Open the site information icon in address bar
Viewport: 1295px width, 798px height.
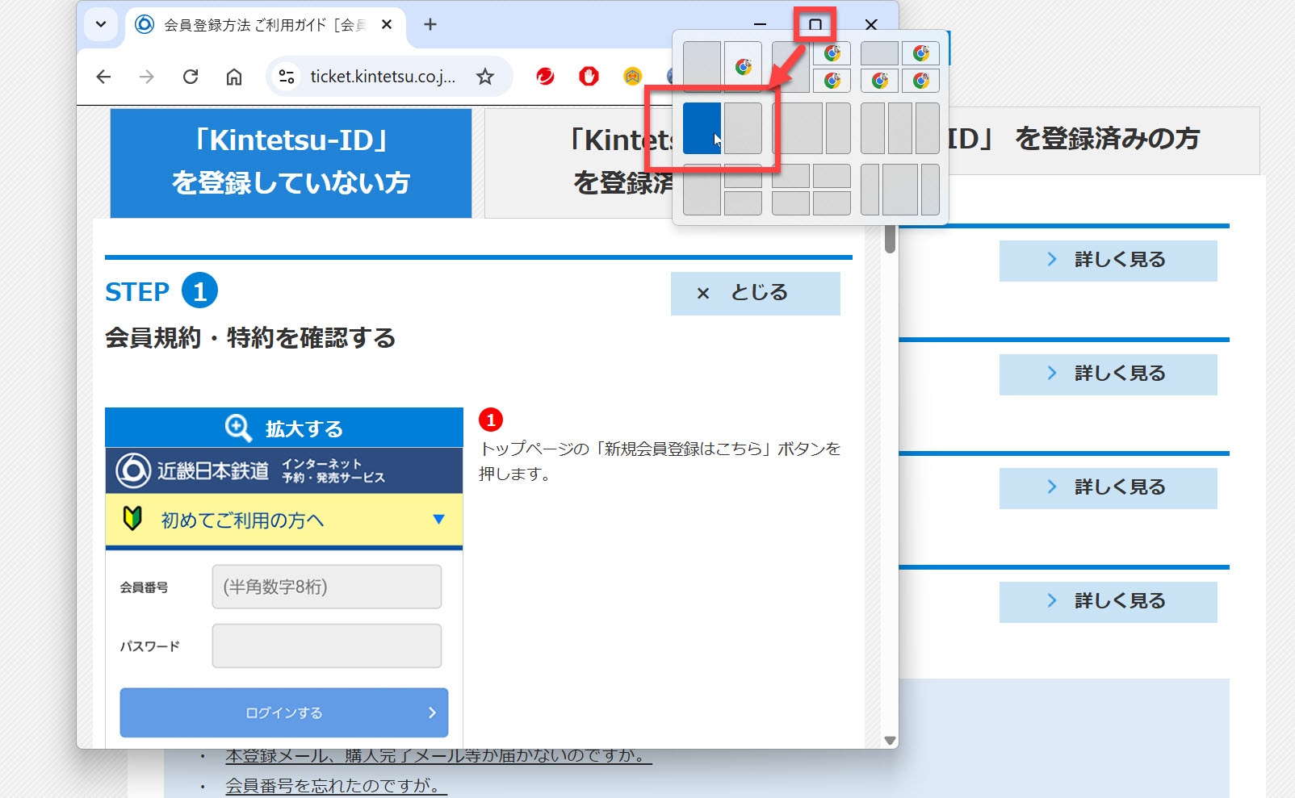287,77
